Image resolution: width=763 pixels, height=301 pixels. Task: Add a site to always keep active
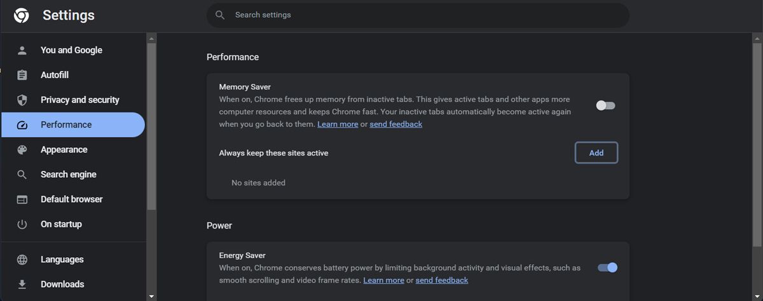(x=596, y=153)
